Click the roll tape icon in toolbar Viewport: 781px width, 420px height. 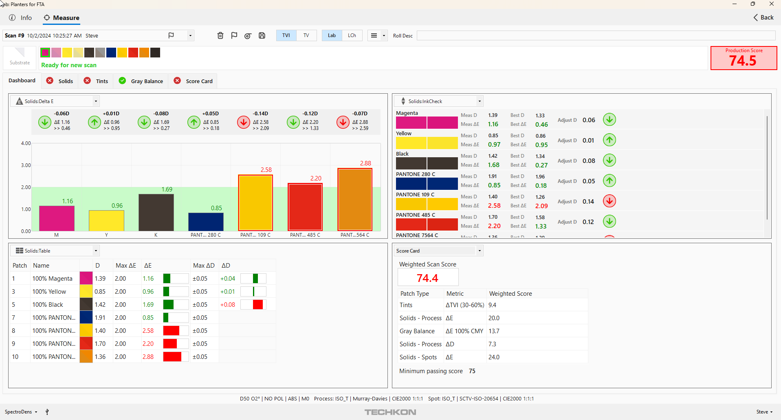point(248,36)
